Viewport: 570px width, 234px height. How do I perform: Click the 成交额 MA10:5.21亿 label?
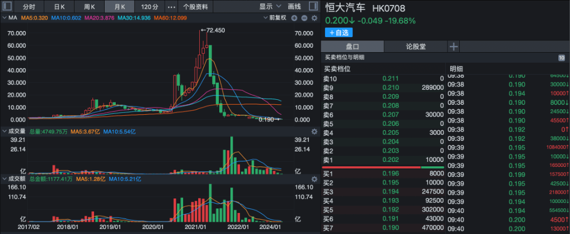click(124, 179)
